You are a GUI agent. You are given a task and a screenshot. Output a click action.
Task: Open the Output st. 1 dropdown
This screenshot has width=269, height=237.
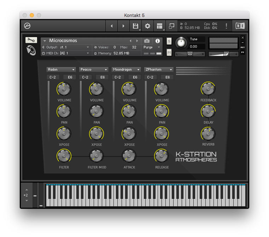point(66,47)
